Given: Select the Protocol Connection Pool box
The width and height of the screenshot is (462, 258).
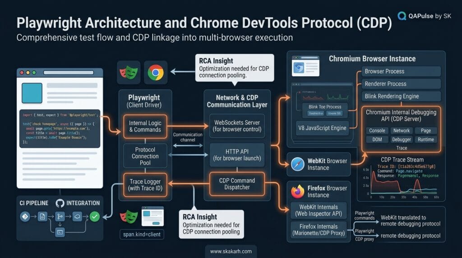Looking at the screenshot, I should [145, 156].
